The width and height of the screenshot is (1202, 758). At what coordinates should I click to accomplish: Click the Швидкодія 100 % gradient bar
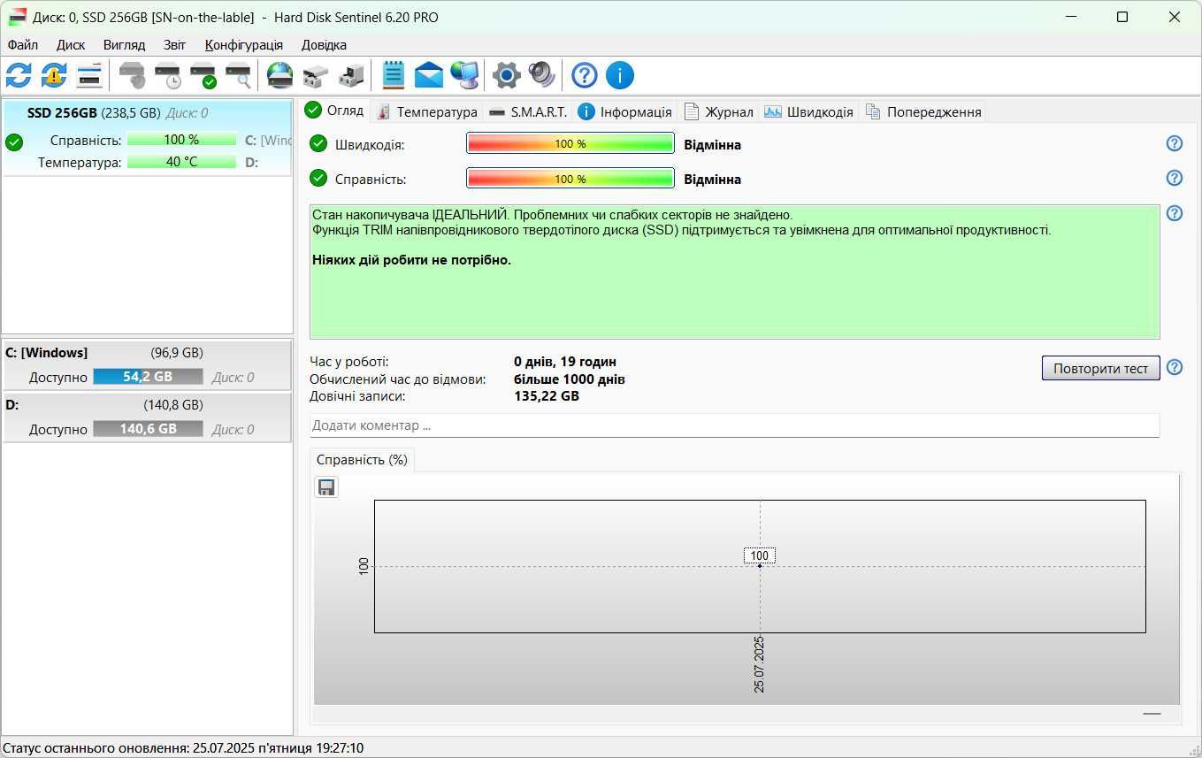570,143
